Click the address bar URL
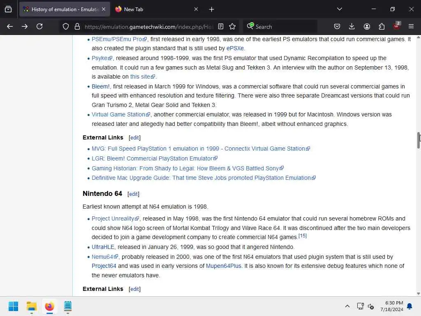 pyautogui.click(x=149, y=27)
